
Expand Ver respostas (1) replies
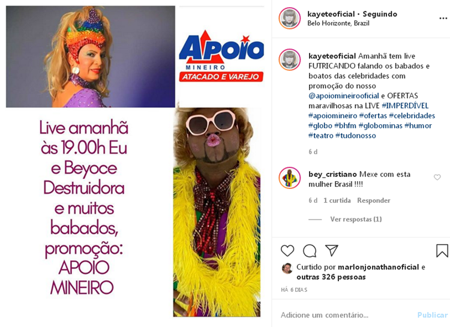(356, 219)
